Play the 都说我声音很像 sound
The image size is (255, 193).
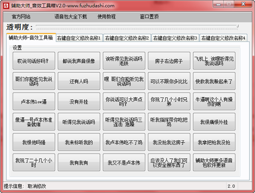[79, 61]
